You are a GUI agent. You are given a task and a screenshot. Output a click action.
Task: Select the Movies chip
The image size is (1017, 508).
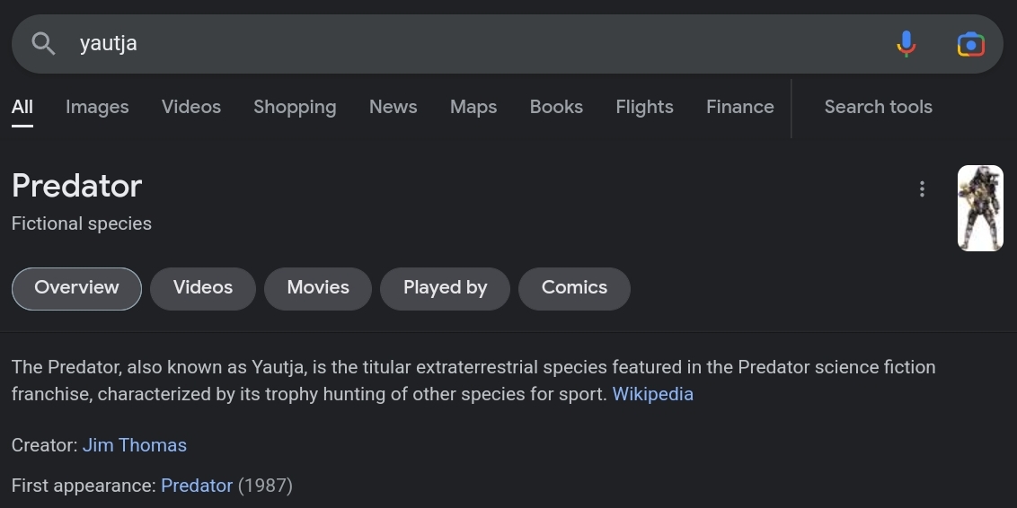click(x=318, y=288)
